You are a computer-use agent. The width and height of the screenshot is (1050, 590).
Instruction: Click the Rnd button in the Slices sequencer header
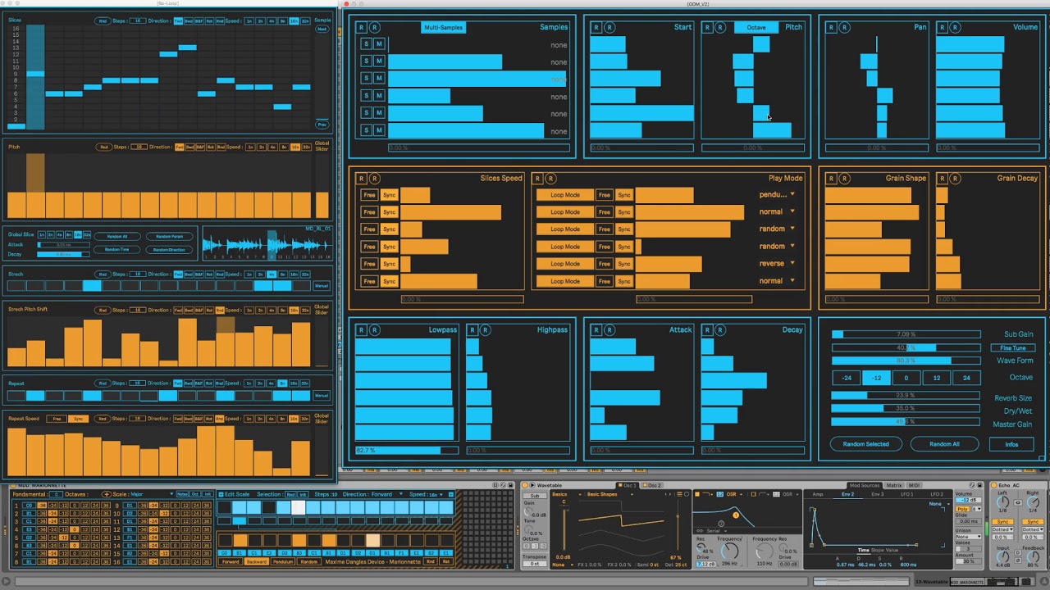(103, 21)
